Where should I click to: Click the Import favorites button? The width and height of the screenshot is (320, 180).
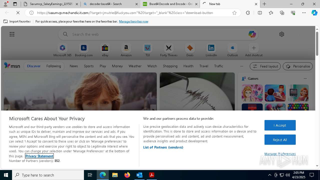[x=17, y=21]
